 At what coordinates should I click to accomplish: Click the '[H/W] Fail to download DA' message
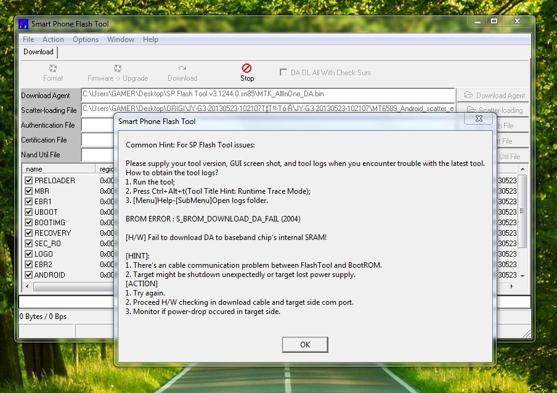[226, 238]
